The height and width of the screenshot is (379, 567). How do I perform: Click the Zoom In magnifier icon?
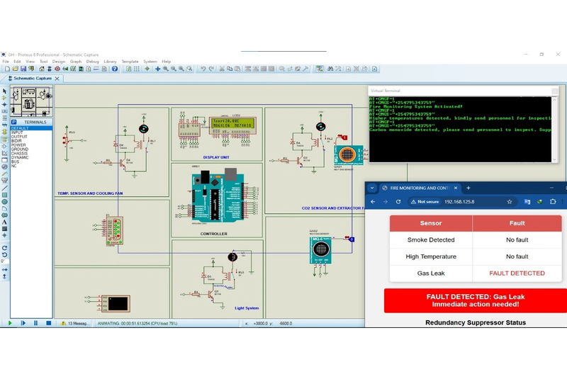pos(166,69)
